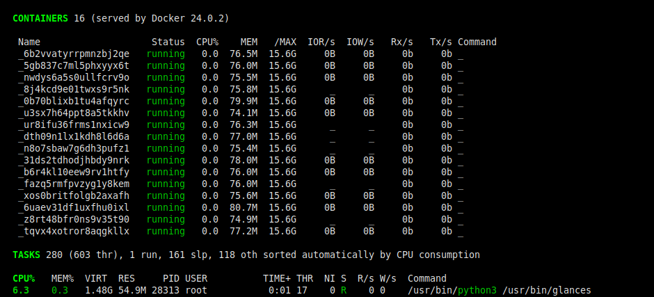Click the 75.4M memory value

tap(244, 149)
